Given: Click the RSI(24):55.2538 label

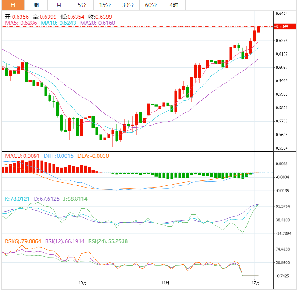Looking at the screenshot, I should point(108,241).
